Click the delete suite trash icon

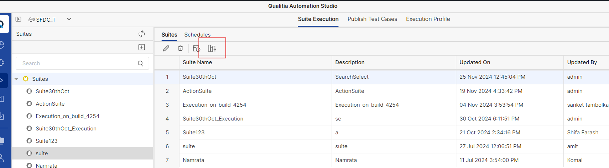pos(181,48)
